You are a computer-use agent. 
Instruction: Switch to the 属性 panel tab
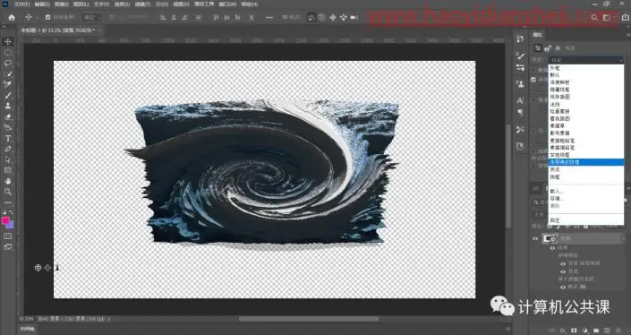coord(537,35)
